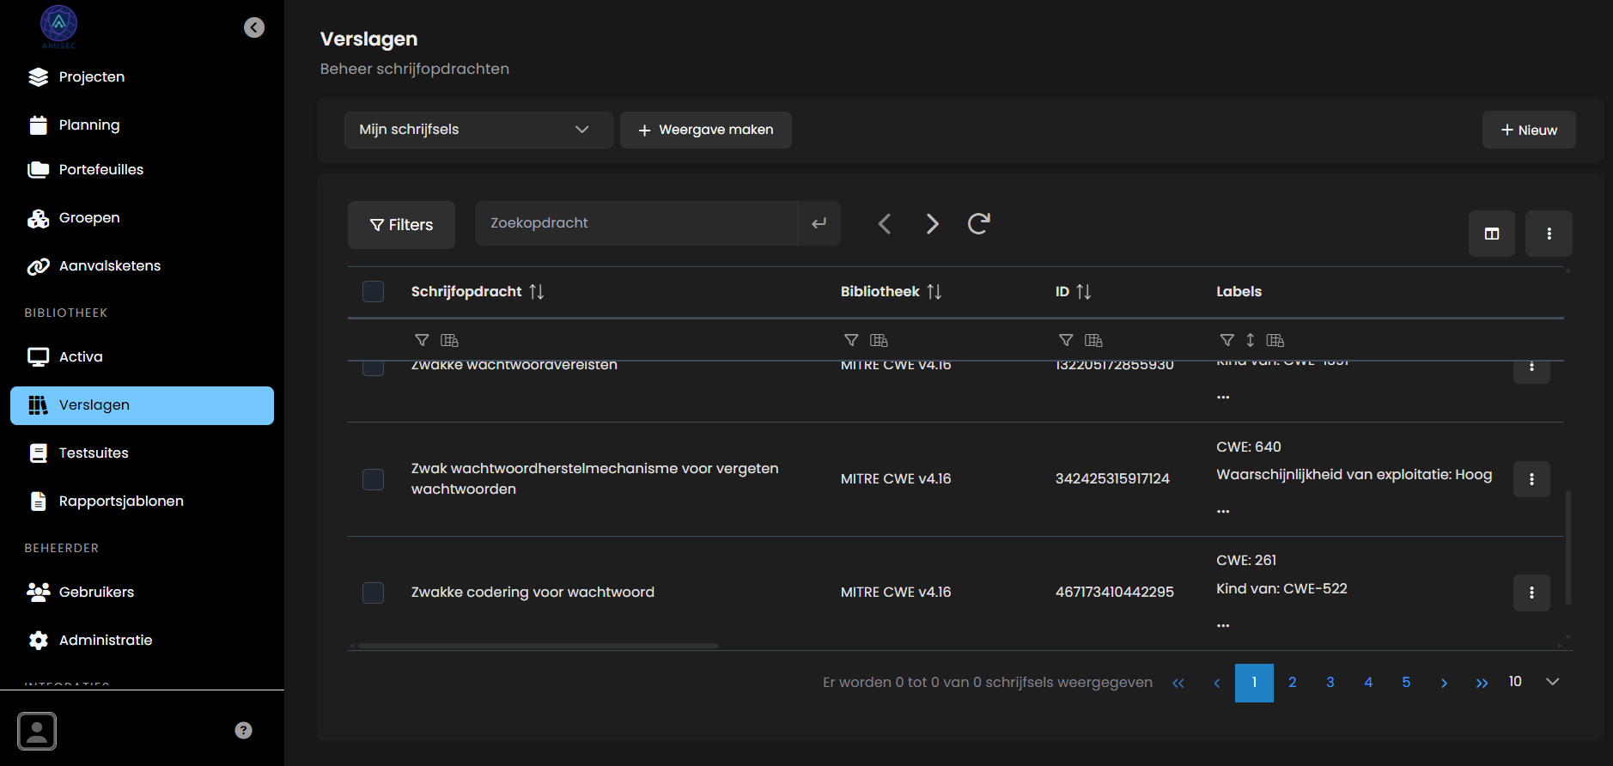Click the Weergave maken button
The width and height of the screenshot is (1613, 766).
click(705, 130)
